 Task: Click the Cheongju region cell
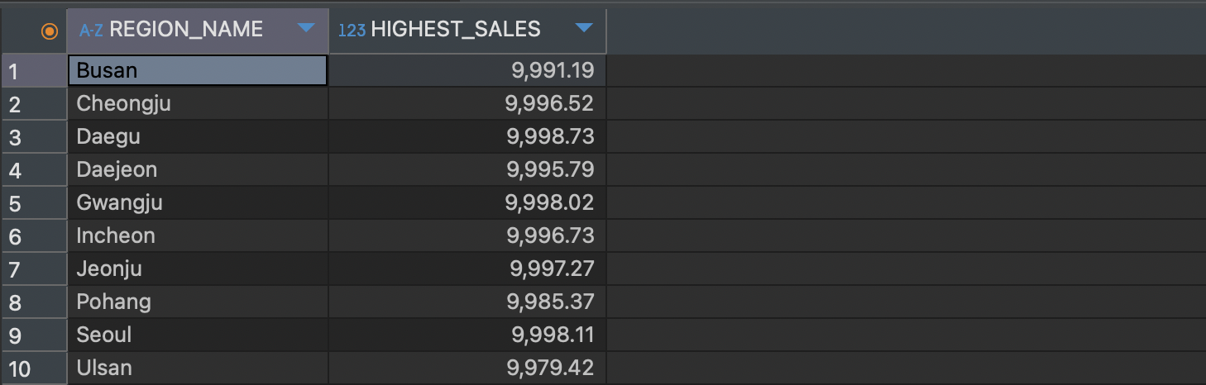pos(197,104)
